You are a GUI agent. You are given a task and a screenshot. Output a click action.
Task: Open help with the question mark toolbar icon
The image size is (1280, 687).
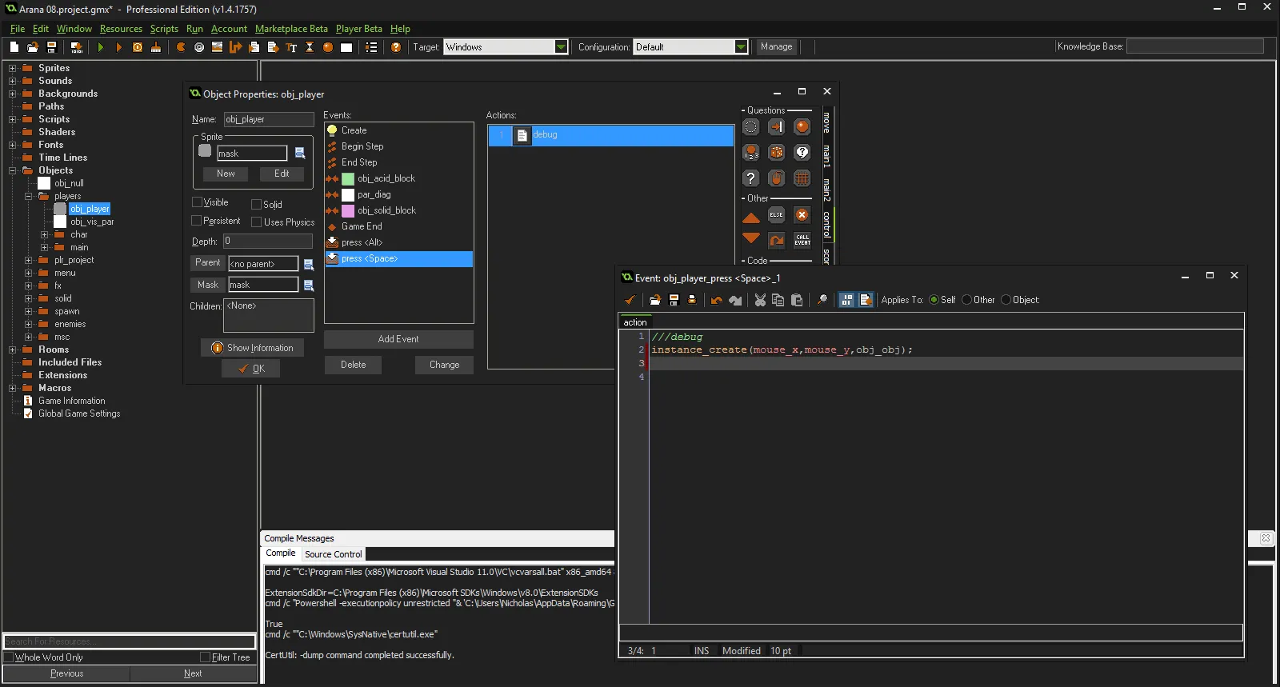tap(396, 47)
